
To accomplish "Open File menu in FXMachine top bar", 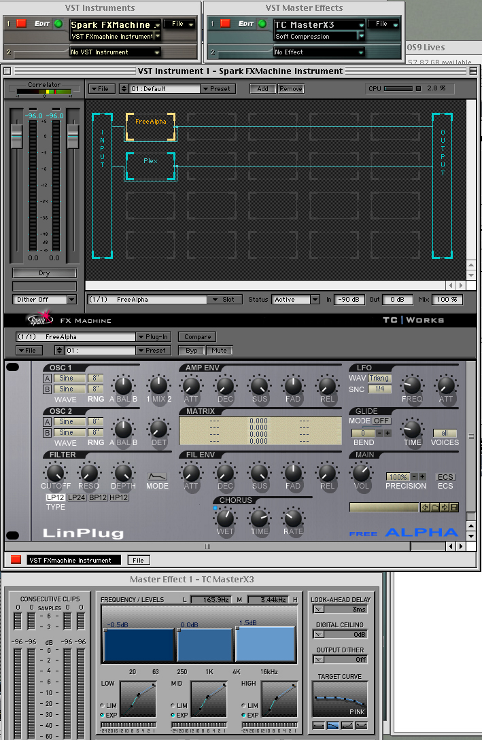I will (101, 89).
